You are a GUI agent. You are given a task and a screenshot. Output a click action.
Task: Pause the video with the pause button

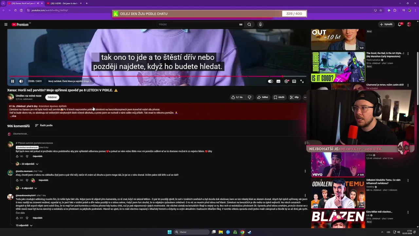tap(12, 81)
